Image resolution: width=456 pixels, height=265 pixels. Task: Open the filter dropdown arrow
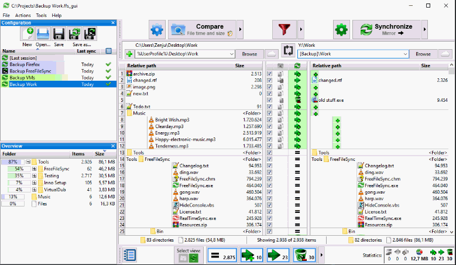pyautogui.click(x=301, y=29)
